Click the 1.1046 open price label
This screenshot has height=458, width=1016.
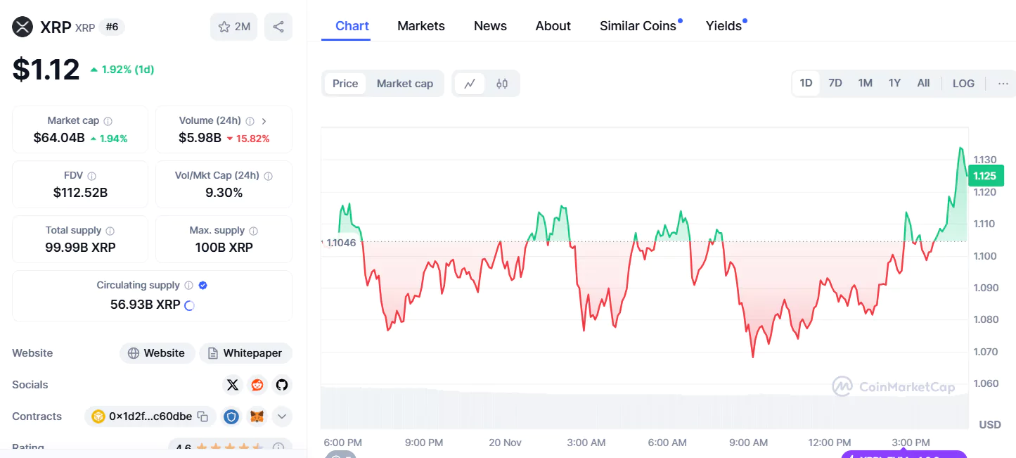pos(341,243)
